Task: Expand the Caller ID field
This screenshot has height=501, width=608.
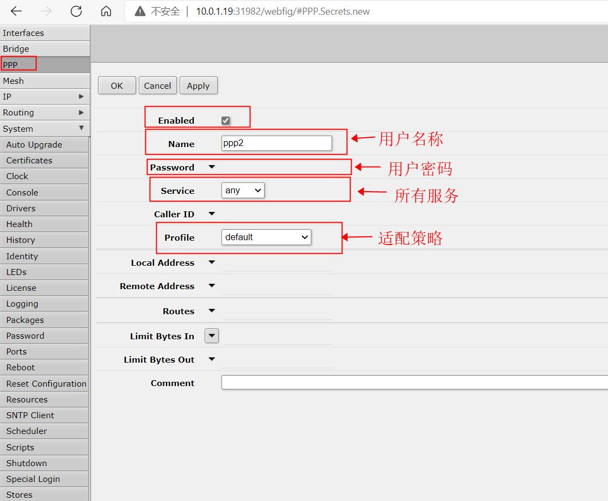Action: (212, 214)
